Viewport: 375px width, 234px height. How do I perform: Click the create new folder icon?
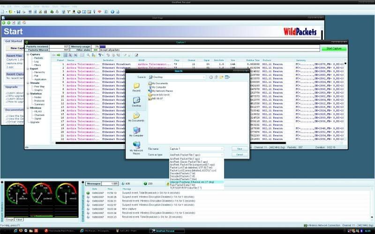pyautogui.click(x=222, y=77)
